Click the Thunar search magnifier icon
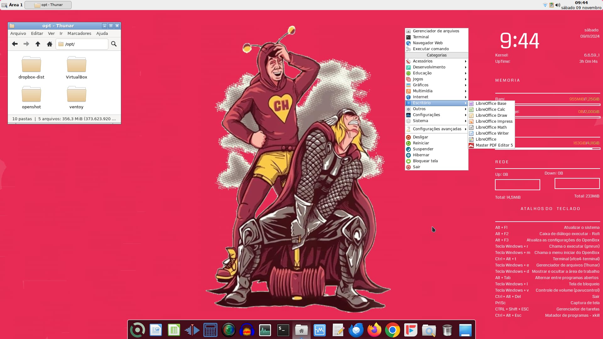Screen dimensions: 603x339 (114, 44)
